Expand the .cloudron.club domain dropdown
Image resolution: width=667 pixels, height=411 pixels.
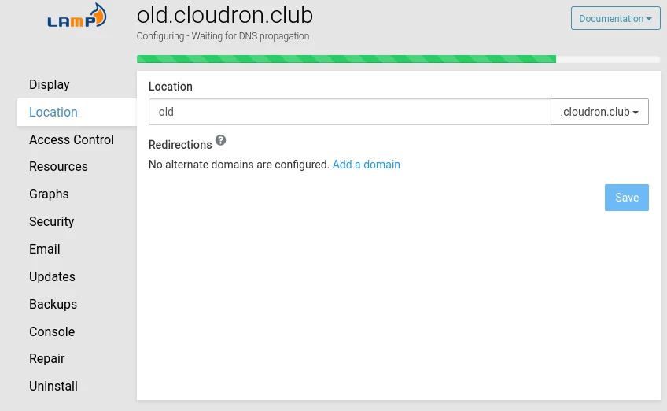(x=599, y=112)
